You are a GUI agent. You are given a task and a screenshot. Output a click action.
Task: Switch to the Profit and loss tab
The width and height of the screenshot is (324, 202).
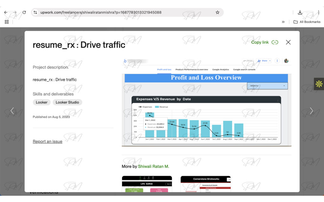(x=164, y=70)
